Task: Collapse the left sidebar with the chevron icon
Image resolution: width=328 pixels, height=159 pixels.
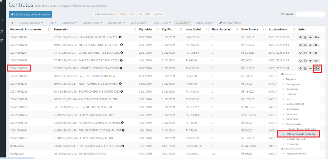Action: [x=3, y=20]
